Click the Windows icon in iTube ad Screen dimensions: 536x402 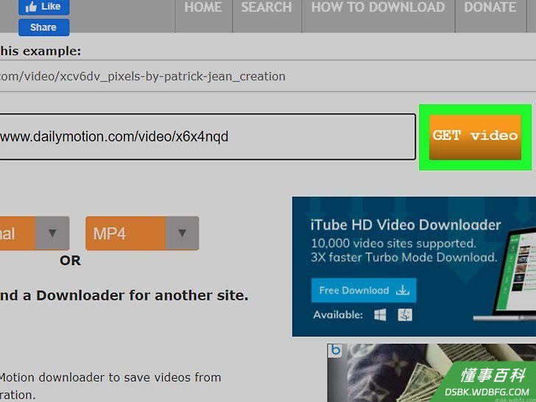point(380,315)
